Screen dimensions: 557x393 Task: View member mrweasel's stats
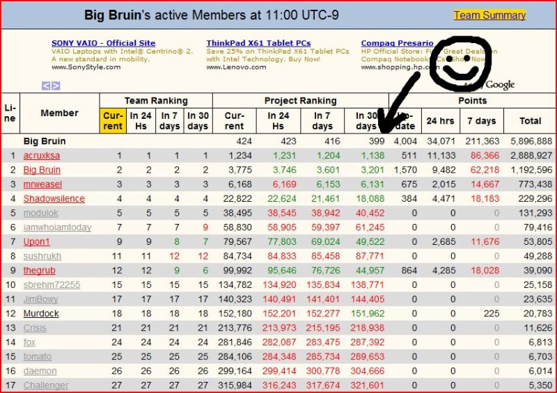click(x=42, y=184)
